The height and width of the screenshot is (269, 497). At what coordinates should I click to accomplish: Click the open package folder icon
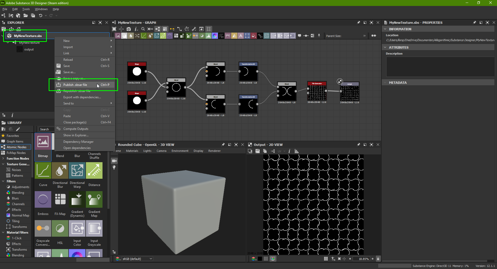pos(26,16)
